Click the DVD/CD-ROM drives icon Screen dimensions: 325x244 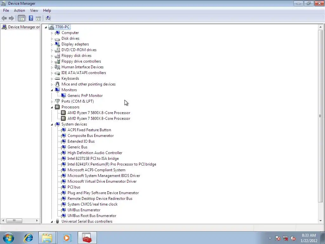(57, 50)
